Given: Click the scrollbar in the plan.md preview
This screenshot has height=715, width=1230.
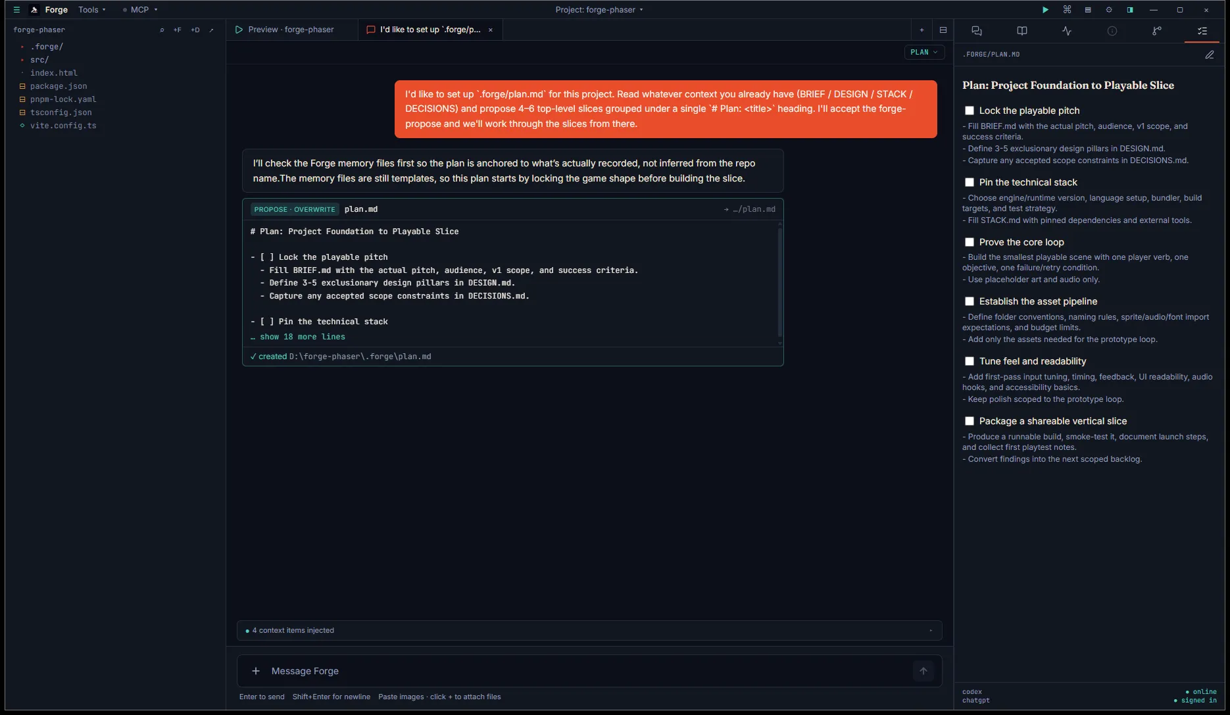Looking at the screenshot, I should coord(780,283).
